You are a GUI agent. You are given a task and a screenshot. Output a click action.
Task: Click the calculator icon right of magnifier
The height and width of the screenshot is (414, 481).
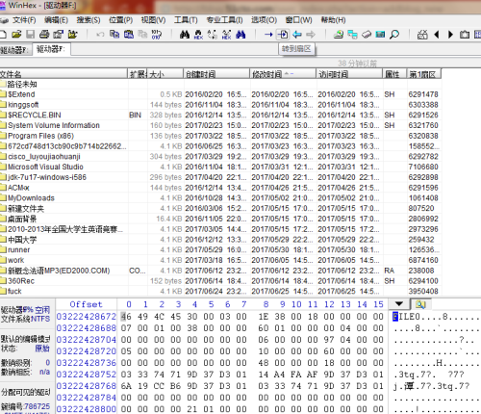point(422,35)
